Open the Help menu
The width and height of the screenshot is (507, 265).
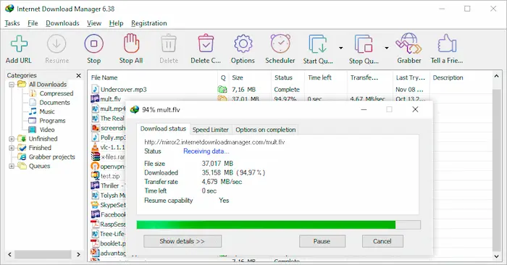click(x=116, y=23)
